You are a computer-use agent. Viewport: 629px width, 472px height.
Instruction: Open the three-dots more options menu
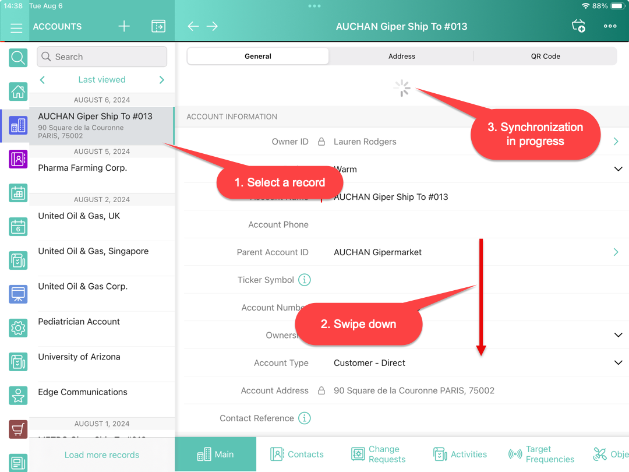coord(610,26)
